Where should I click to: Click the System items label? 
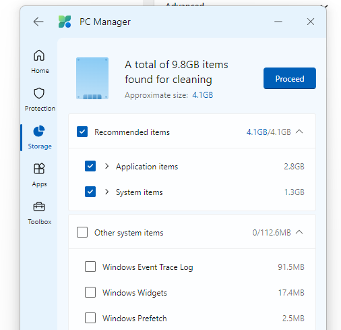139,192
